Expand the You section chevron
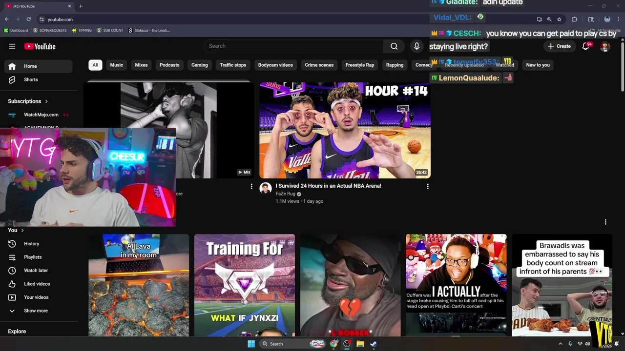Screen dimensions: 625x351 [x=22, y=230]
